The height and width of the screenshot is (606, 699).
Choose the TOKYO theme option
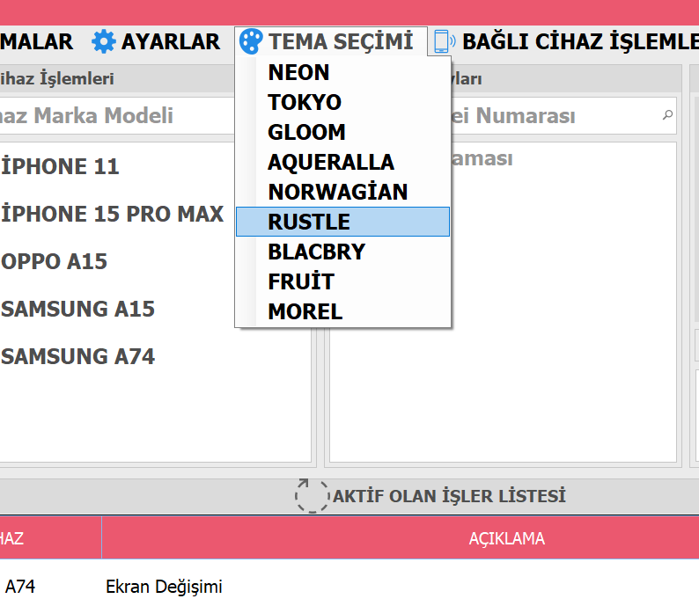[305, 102]
